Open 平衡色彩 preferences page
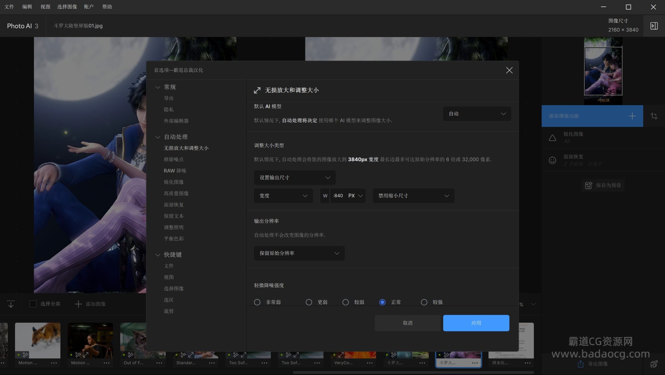Viewport: 665px width, 375px height. (x=174, y=239)
